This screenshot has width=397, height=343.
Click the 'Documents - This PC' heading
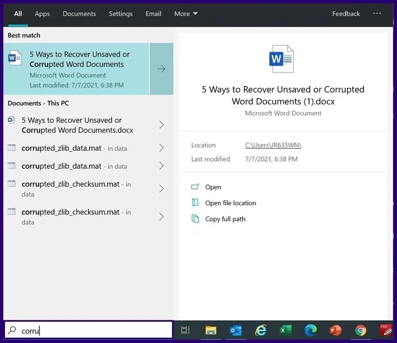click(x=38, y=103)
